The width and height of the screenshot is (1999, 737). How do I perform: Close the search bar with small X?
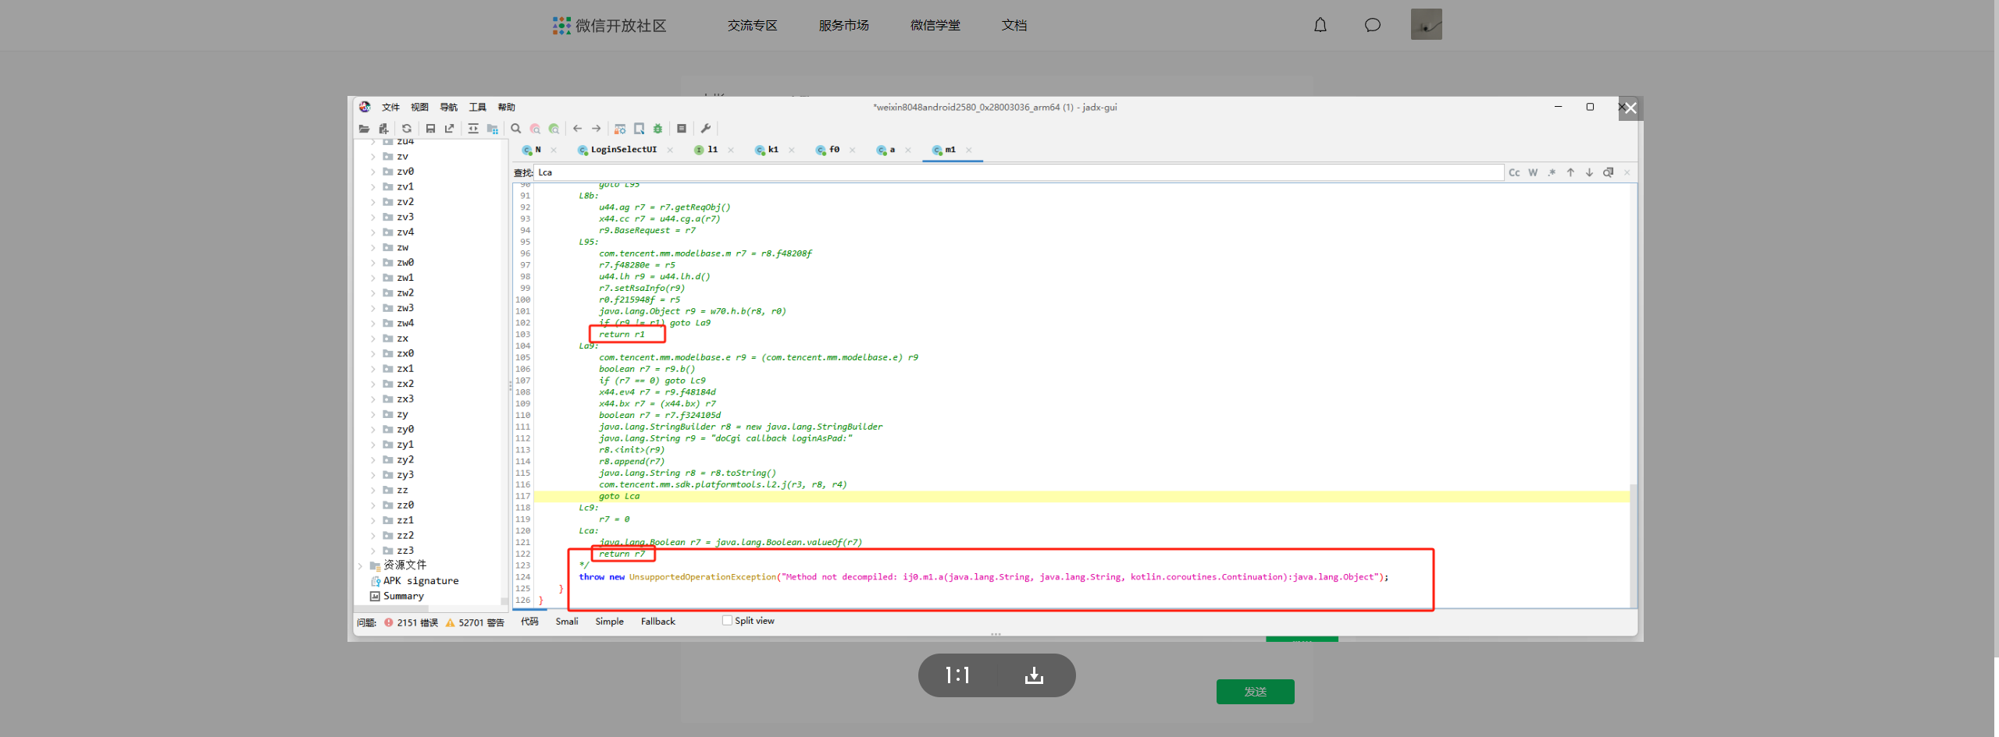[1627, 172]
